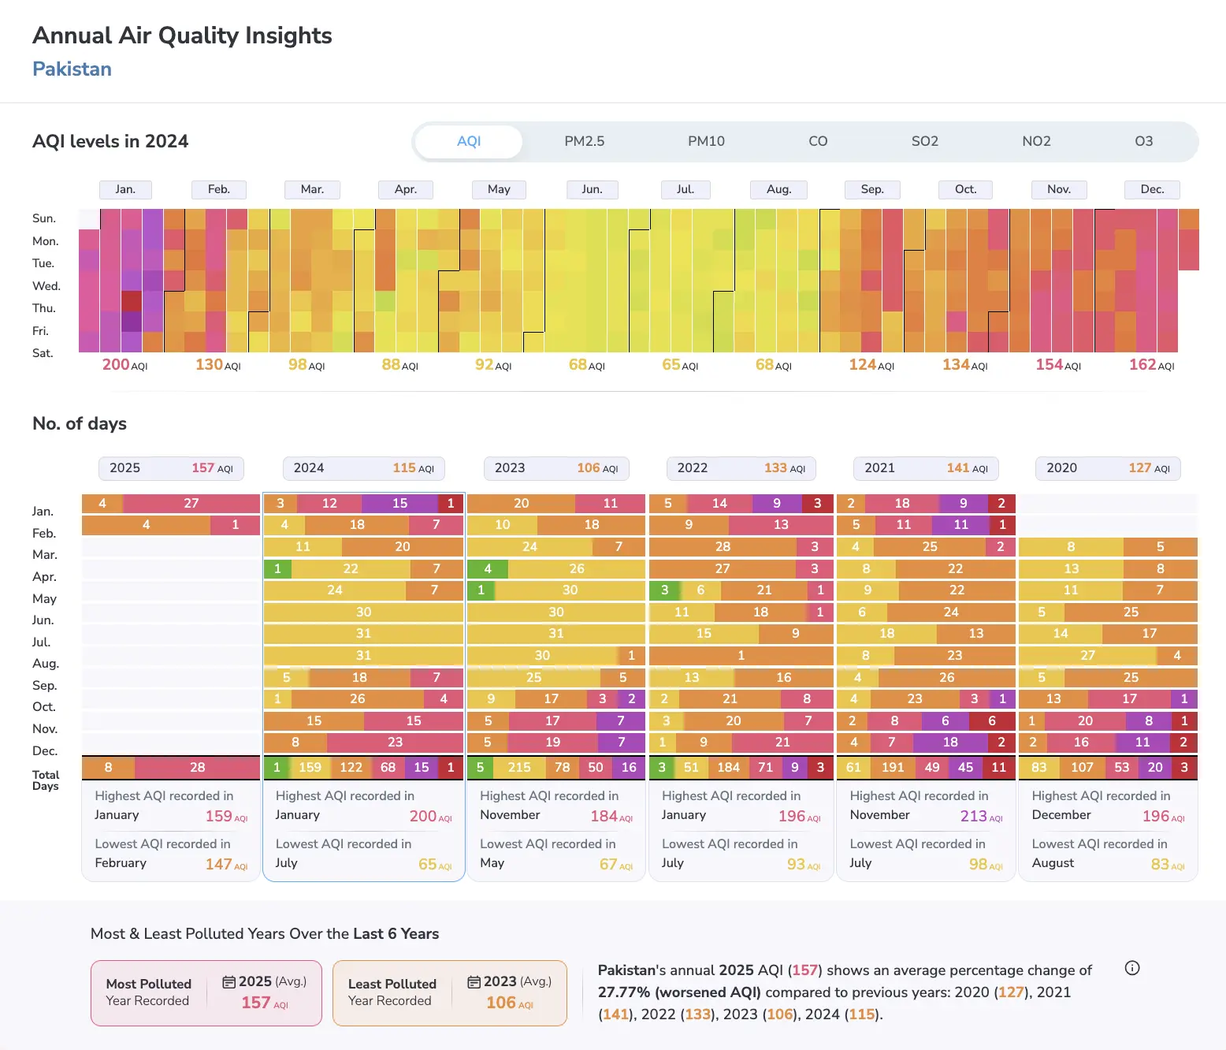This screenshot has width=1226, height=1050.
Task: Click the 65 AQI value under July heatmap
Action: (x=680, y=365)
